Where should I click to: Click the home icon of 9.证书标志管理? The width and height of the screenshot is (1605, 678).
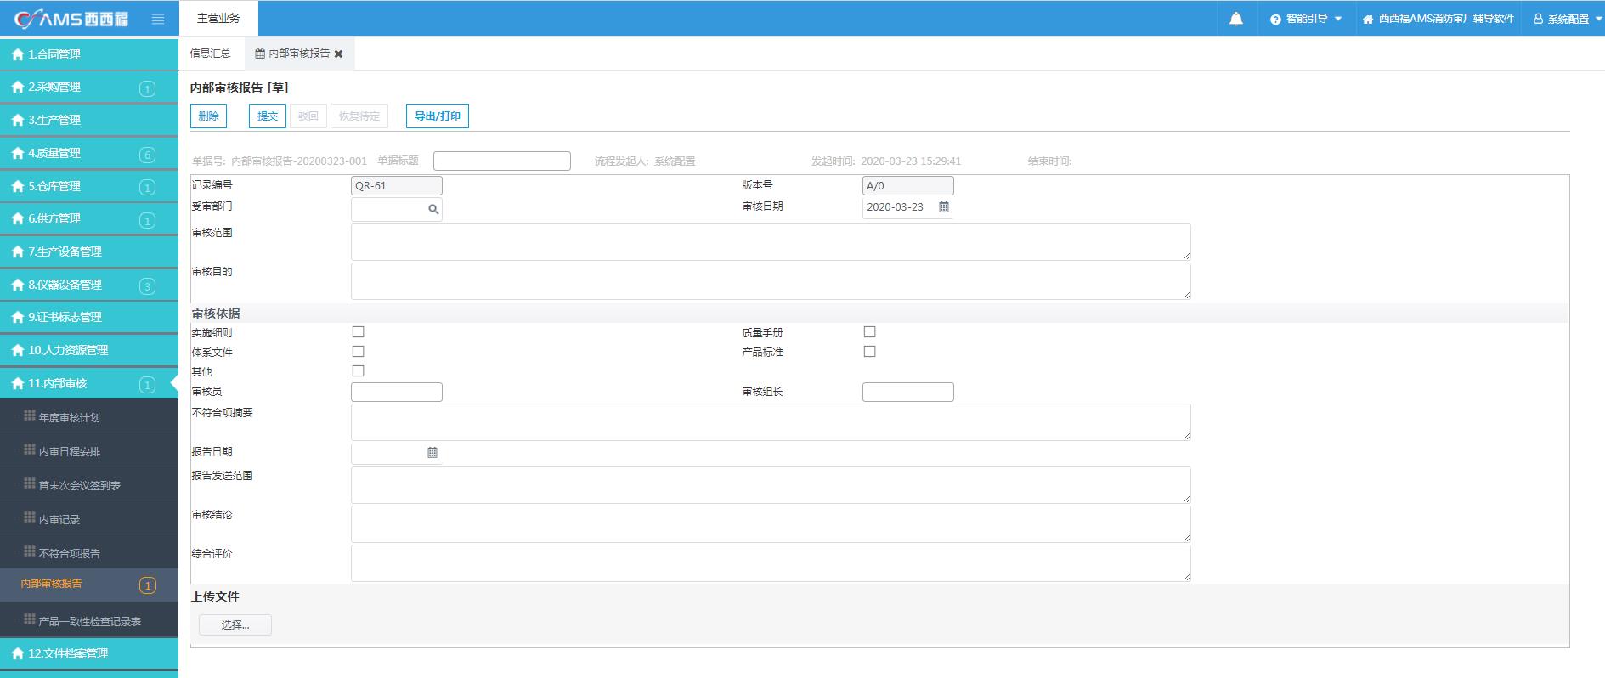[18, 317]
